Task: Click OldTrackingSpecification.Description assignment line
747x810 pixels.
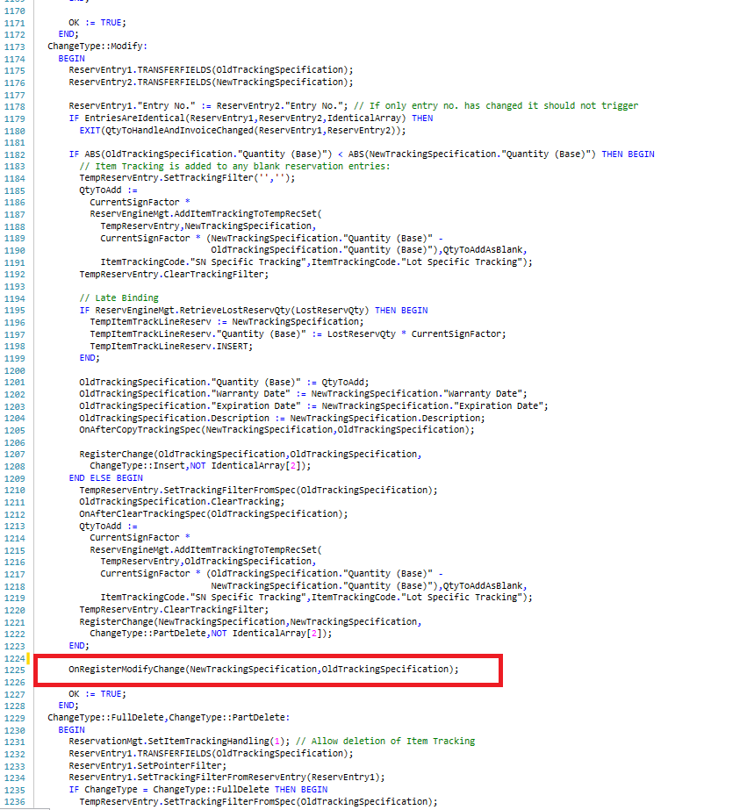Action: pos(282,418)
